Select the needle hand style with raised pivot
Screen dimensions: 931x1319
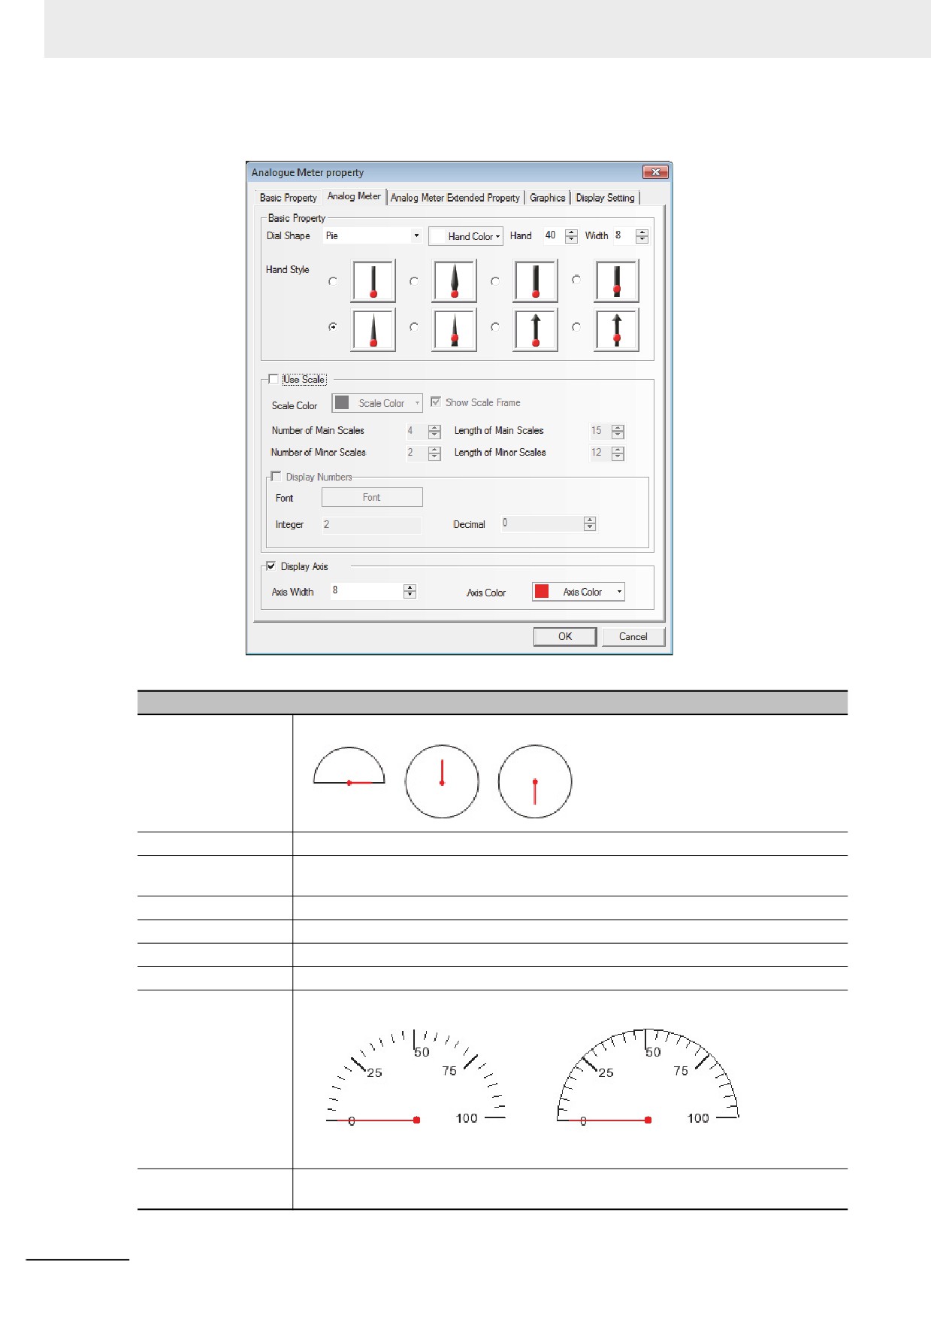pos(455,329)
